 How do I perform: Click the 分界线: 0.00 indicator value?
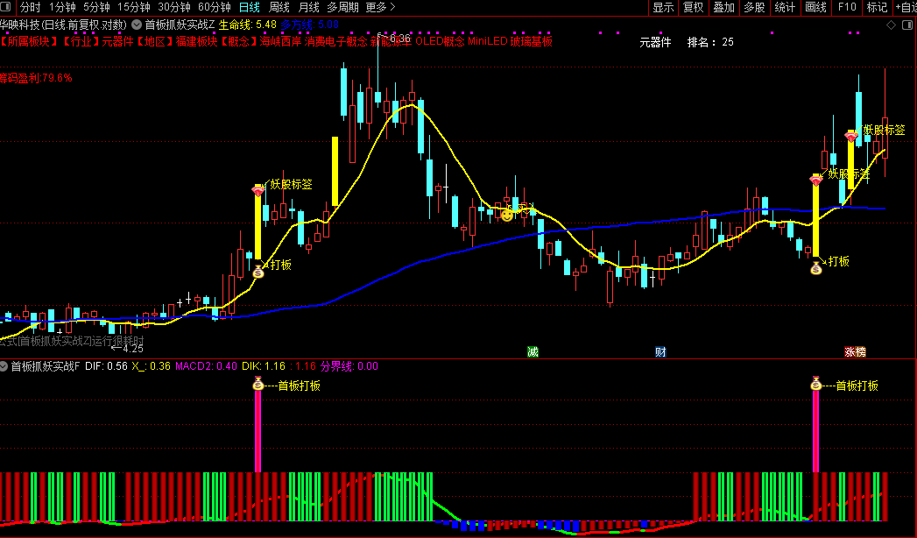click(349, 366)
